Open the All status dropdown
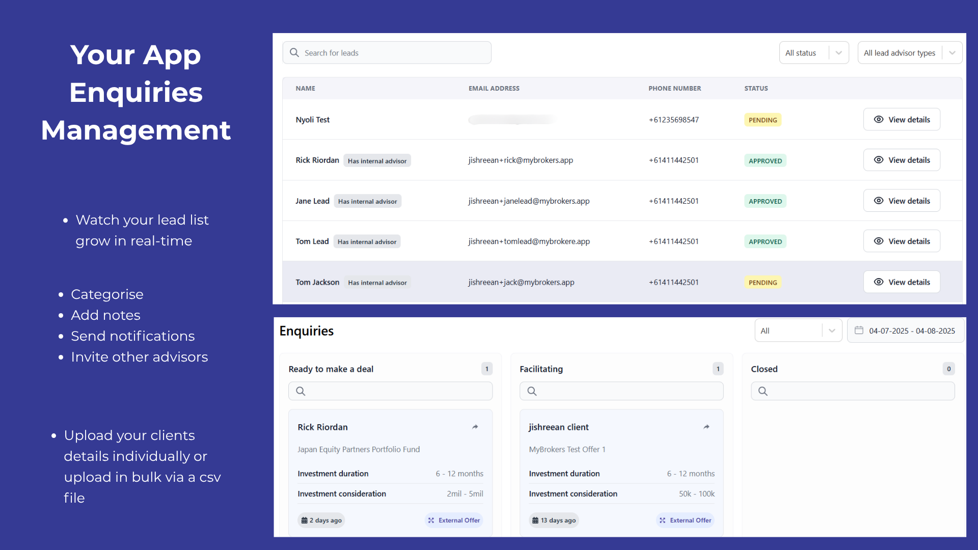978x550 pixels. (813, 52)
